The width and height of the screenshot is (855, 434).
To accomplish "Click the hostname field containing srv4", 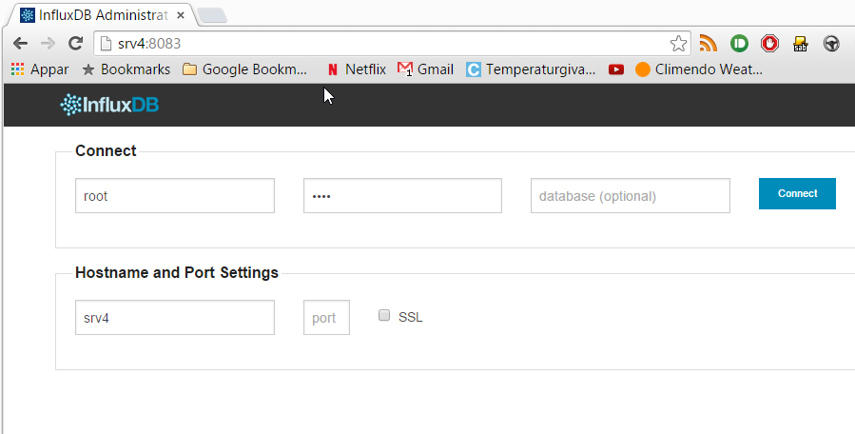I will [175, 317].
